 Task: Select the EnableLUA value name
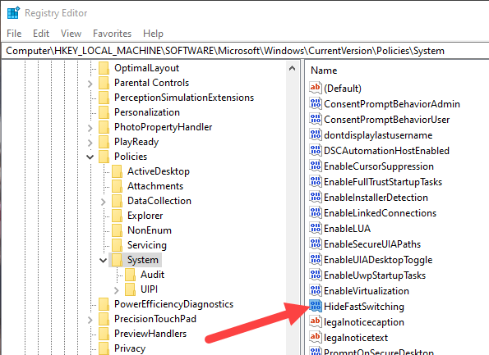tap(347, 229)
